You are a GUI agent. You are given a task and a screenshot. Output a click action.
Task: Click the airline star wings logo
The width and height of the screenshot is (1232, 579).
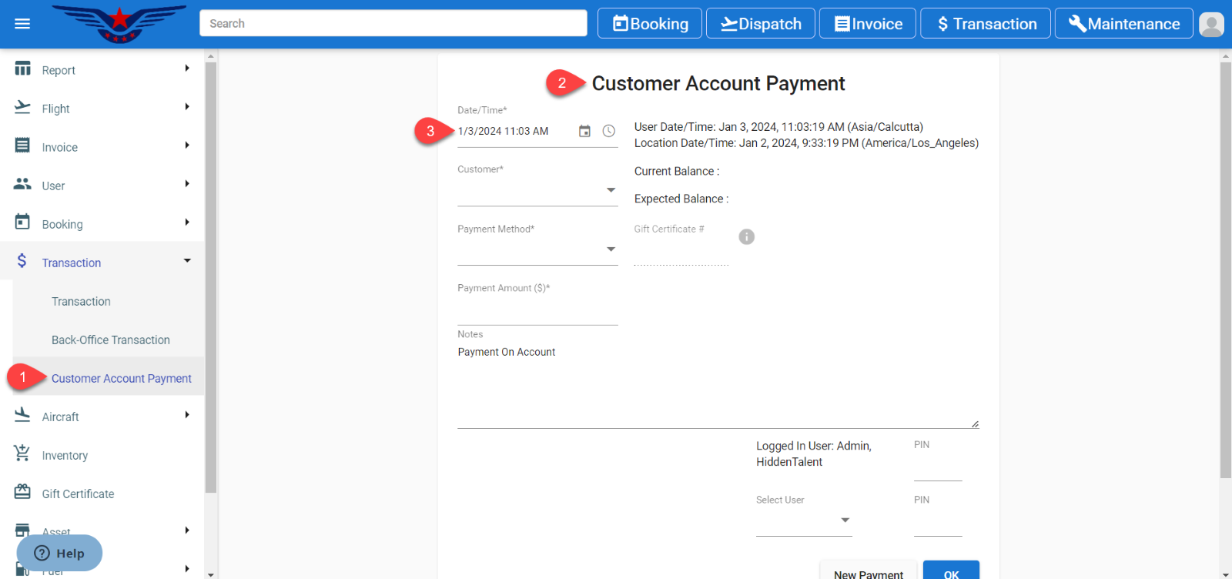click(x=119, y=23)
